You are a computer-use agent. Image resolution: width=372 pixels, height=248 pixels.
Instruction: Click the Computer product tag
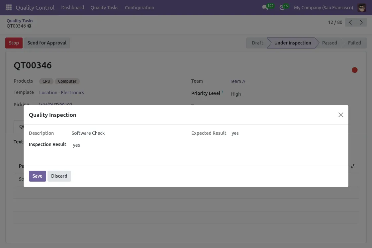[x=67, y=81]
